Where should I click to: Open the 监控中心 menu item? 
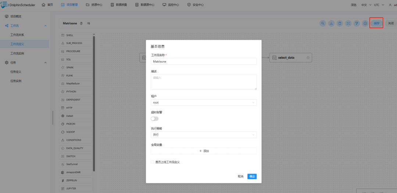[171, 5]
